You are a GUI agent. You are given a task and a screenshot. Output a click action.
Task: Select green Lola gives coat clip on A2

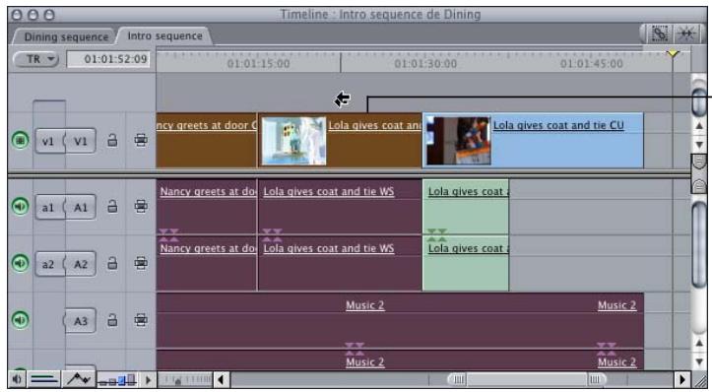(466, 263)
